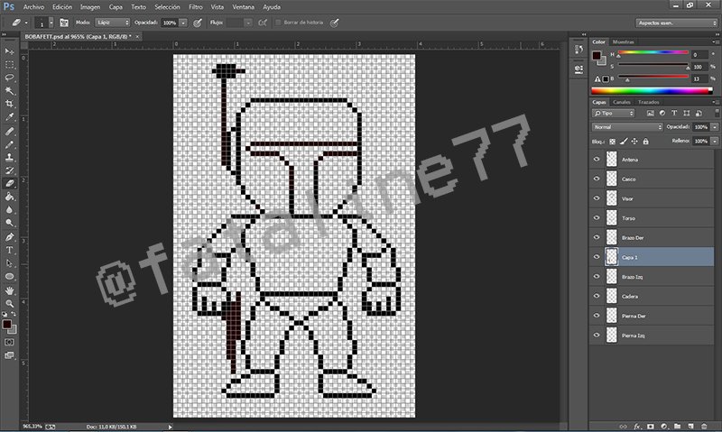Screen dimensions: 722x432
Task: Lock image pixels brush icon
Action: tap(624, 142)
